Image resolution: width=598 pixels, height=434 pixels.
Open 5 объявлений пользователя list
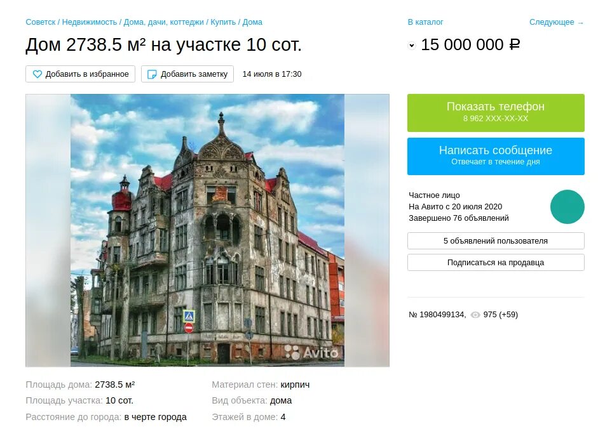click(x=496, y=241)
